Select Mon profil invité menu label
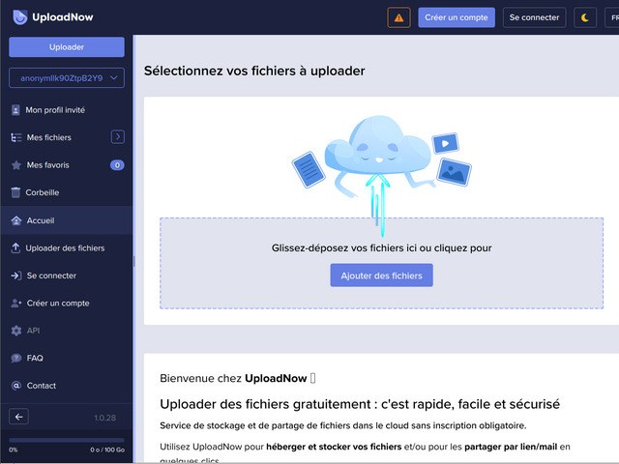The image size is (619, 464). (55, 110)
